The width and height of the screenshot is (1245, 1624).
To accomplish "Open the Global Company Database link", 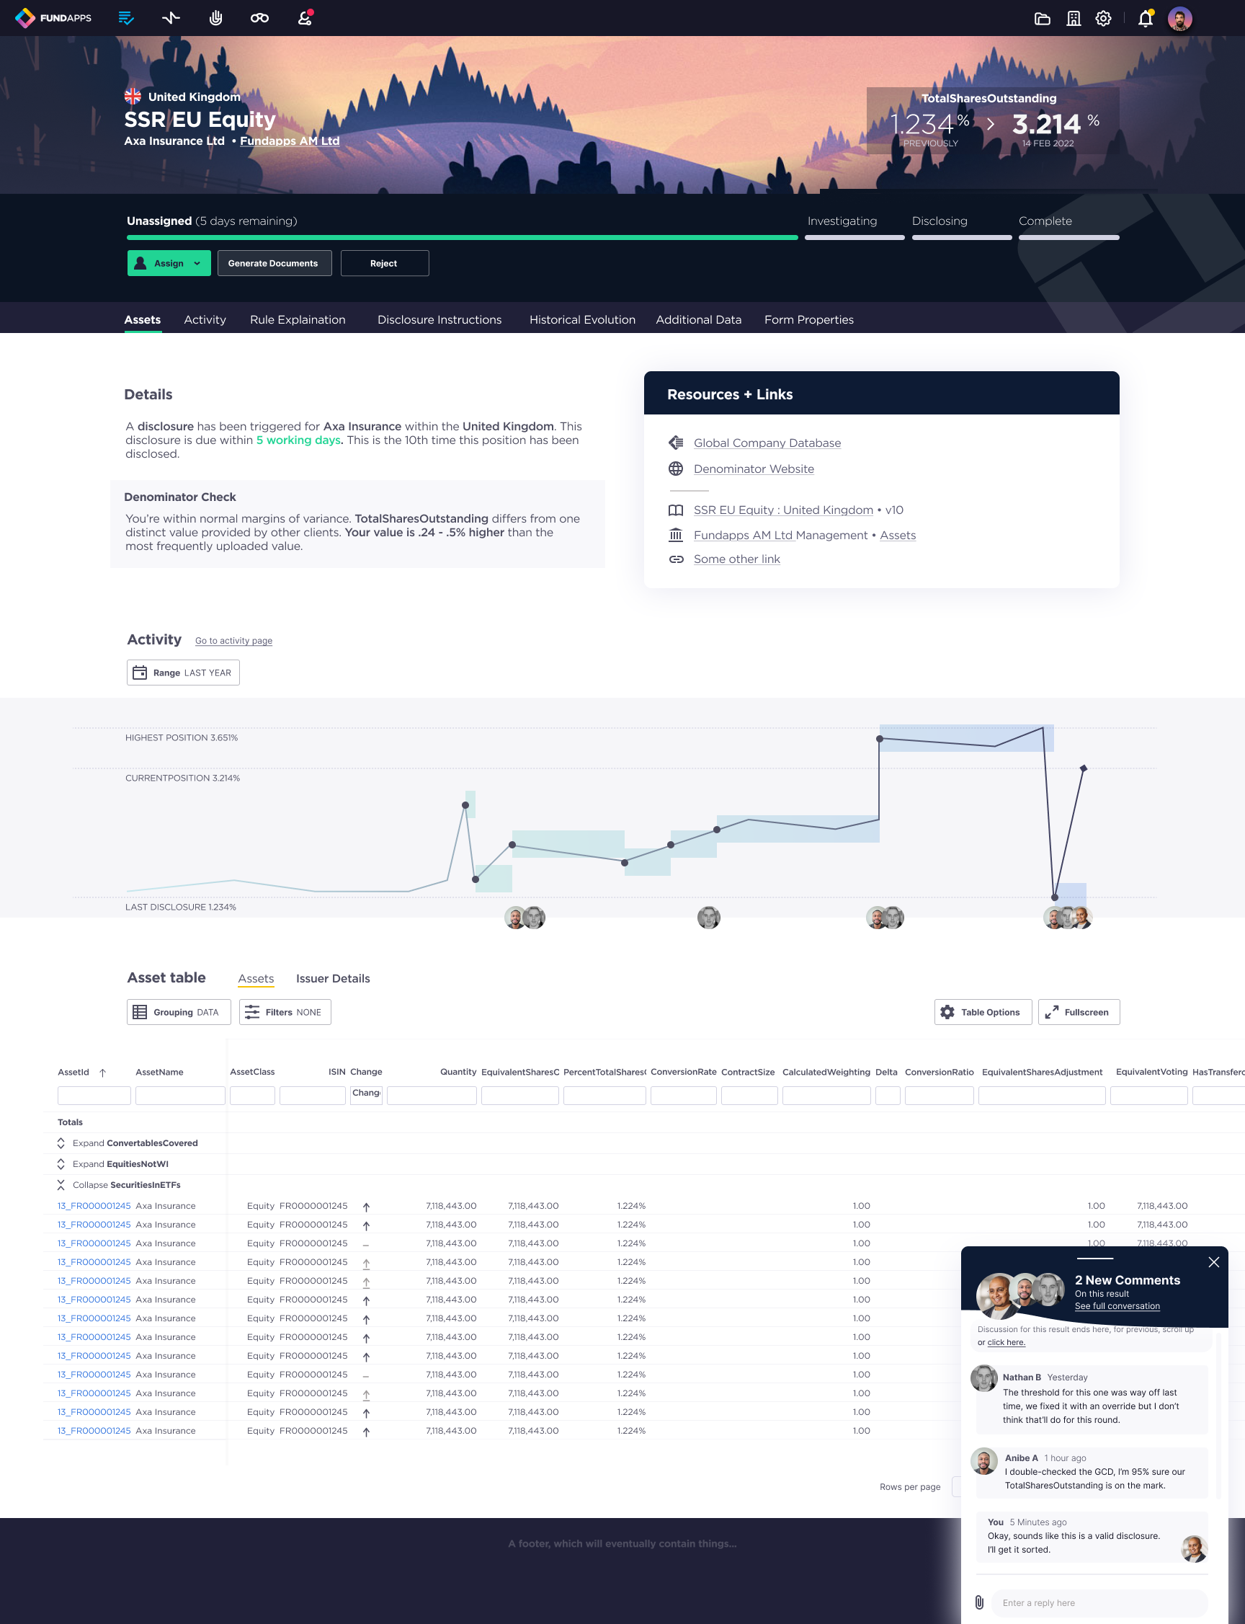I will 767,443.
